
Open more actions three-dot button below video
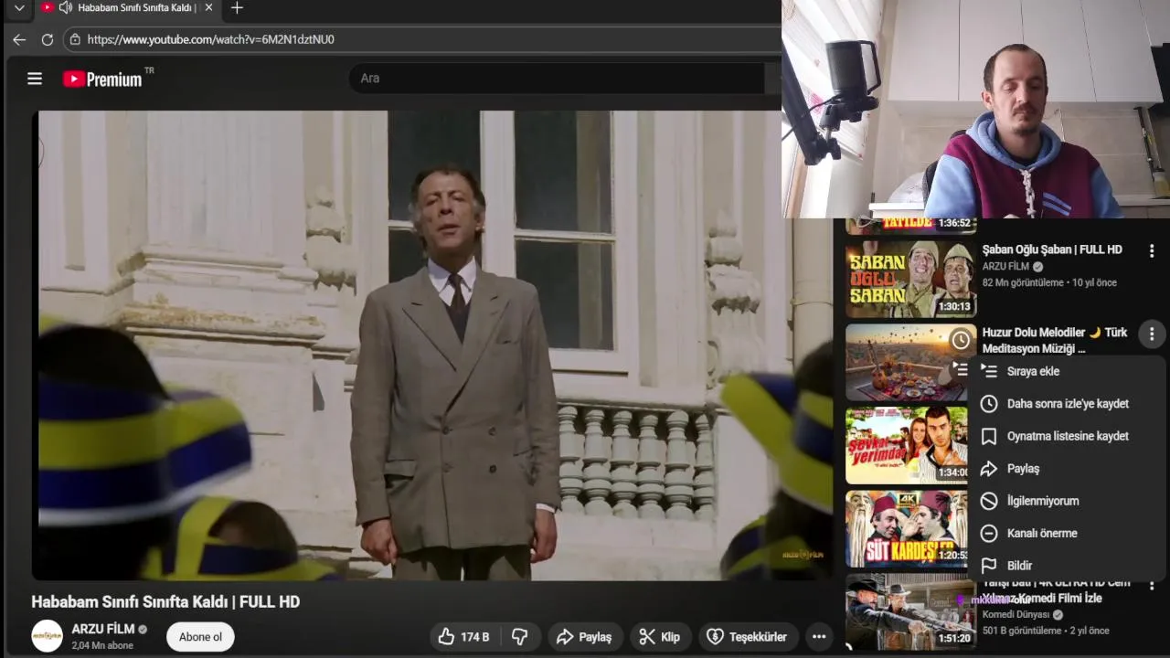[x=819, y=637]
